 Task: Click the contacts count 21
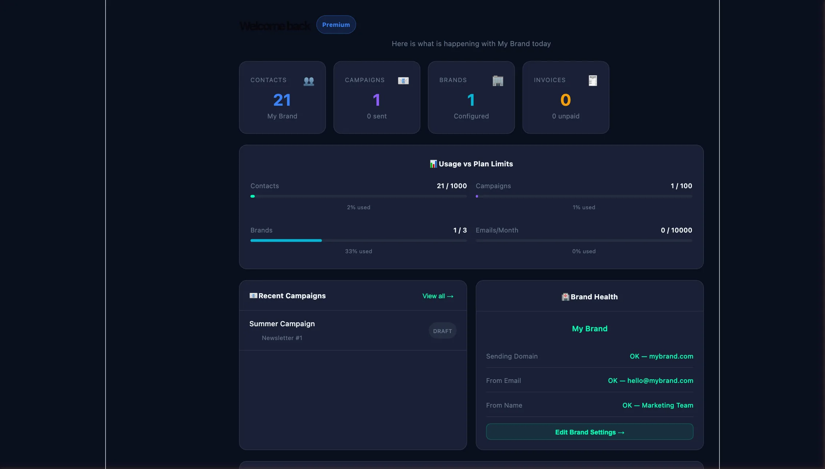[x=282, y=100]
